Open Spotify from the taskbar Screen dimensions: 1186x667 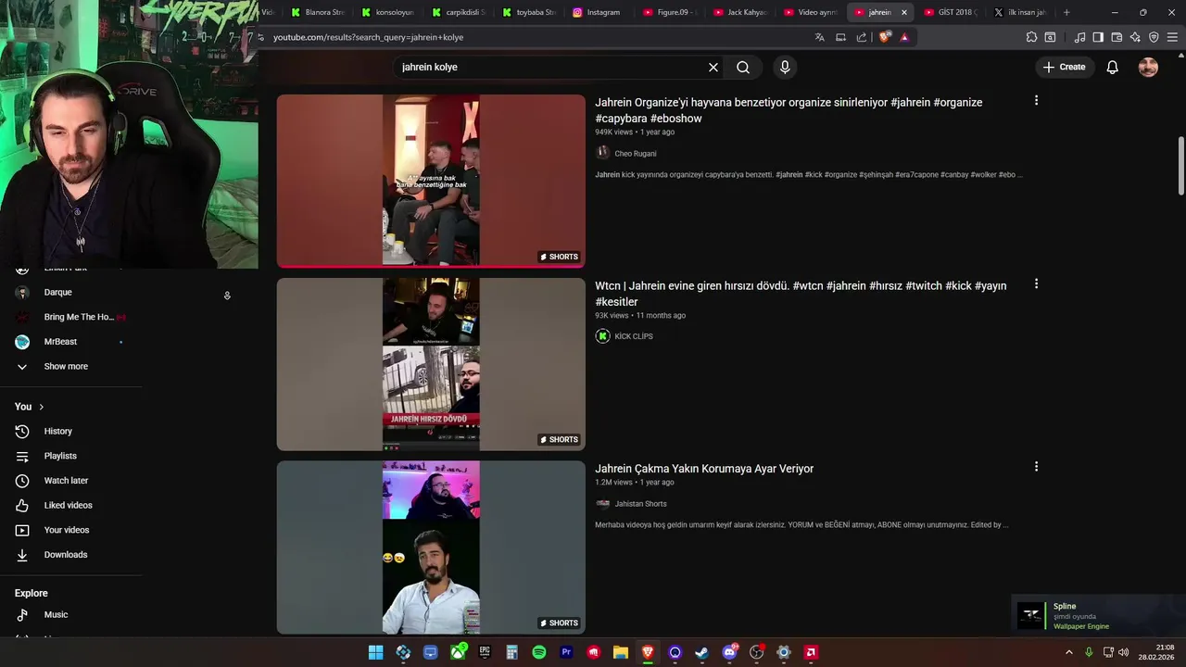[539, 652]
